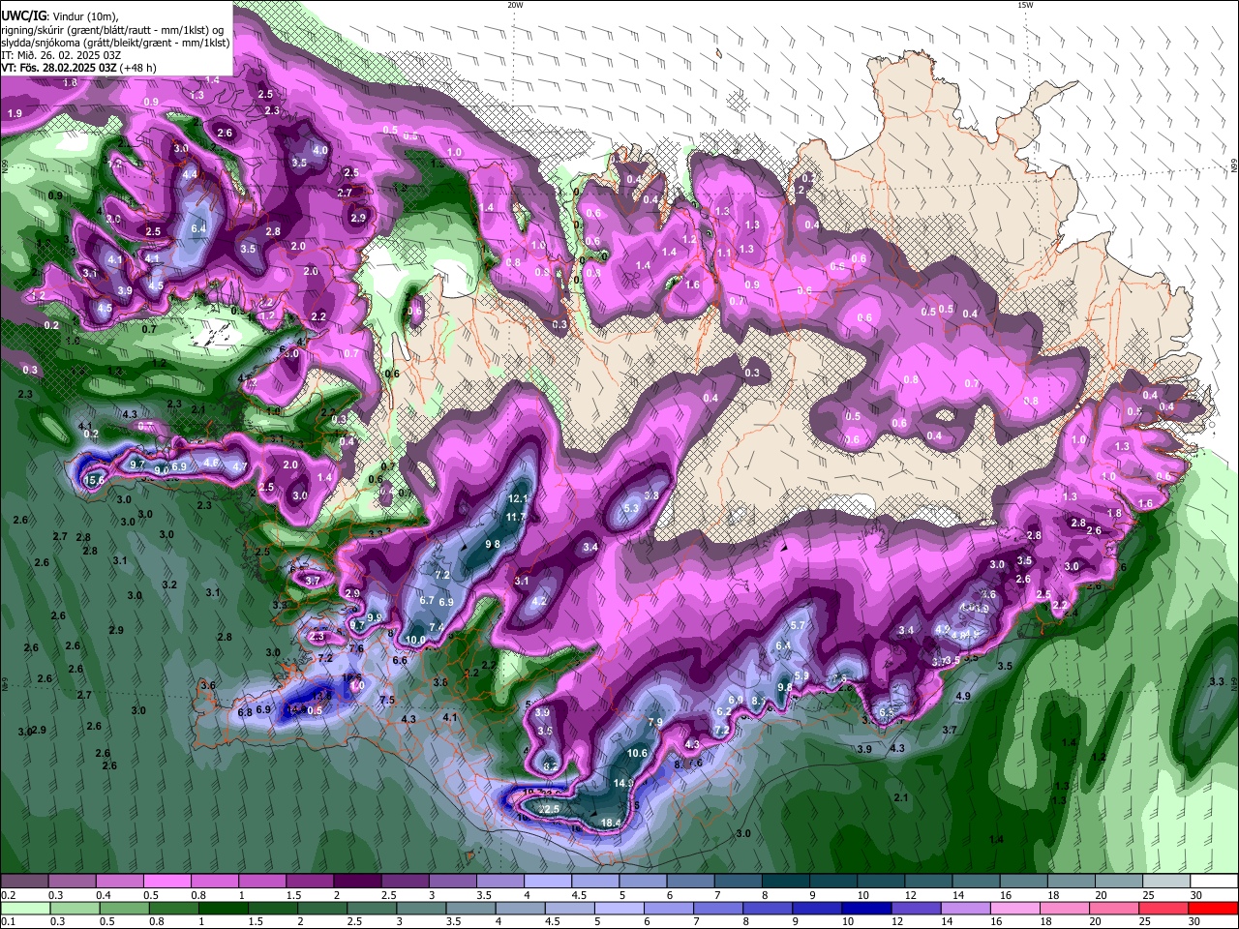Screen dimensions: 1239x929
Task: Click the '(+48 h)' forecast offset
Action: pos(138,68)
